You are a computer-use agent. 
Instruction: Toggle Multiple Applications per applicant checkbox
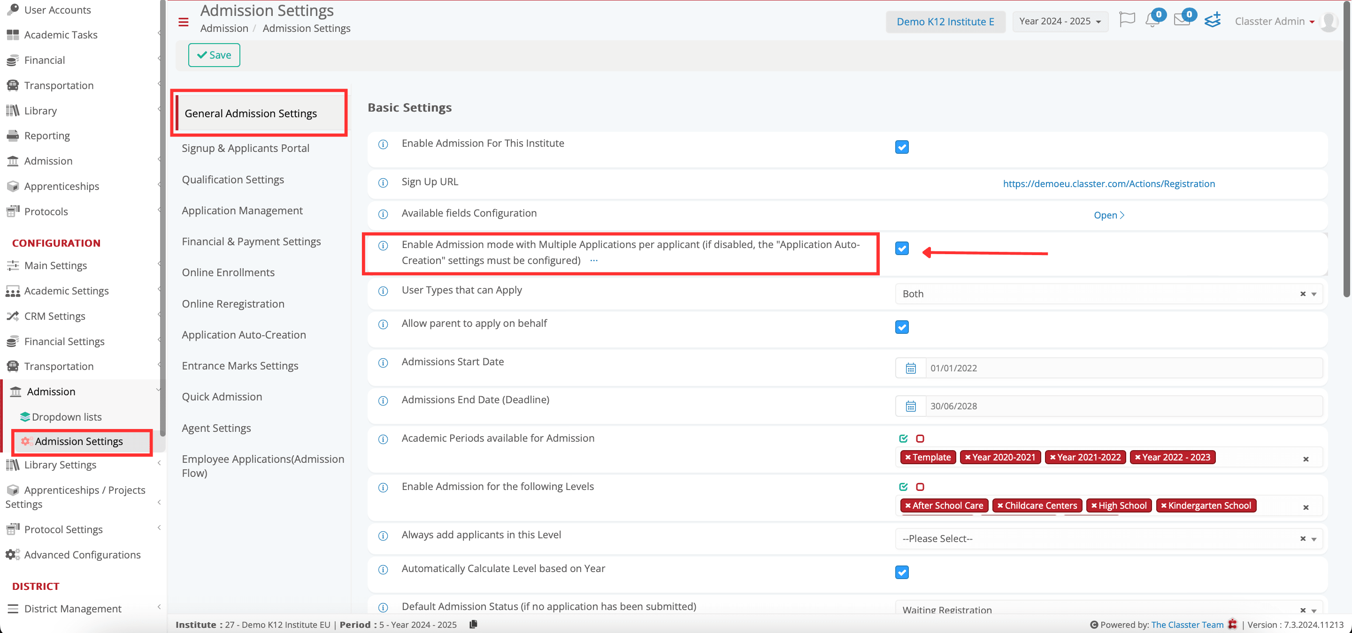(x=902, y=249)
